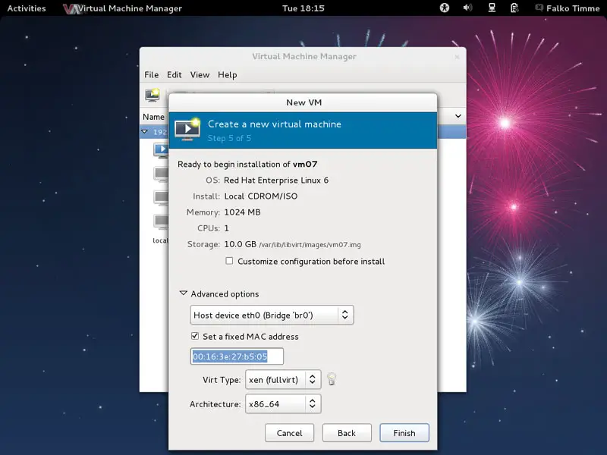Uncheck Set a fixed MAC address
The height and width of the screenshot is (455, 607).
click(x=195, y=336)
